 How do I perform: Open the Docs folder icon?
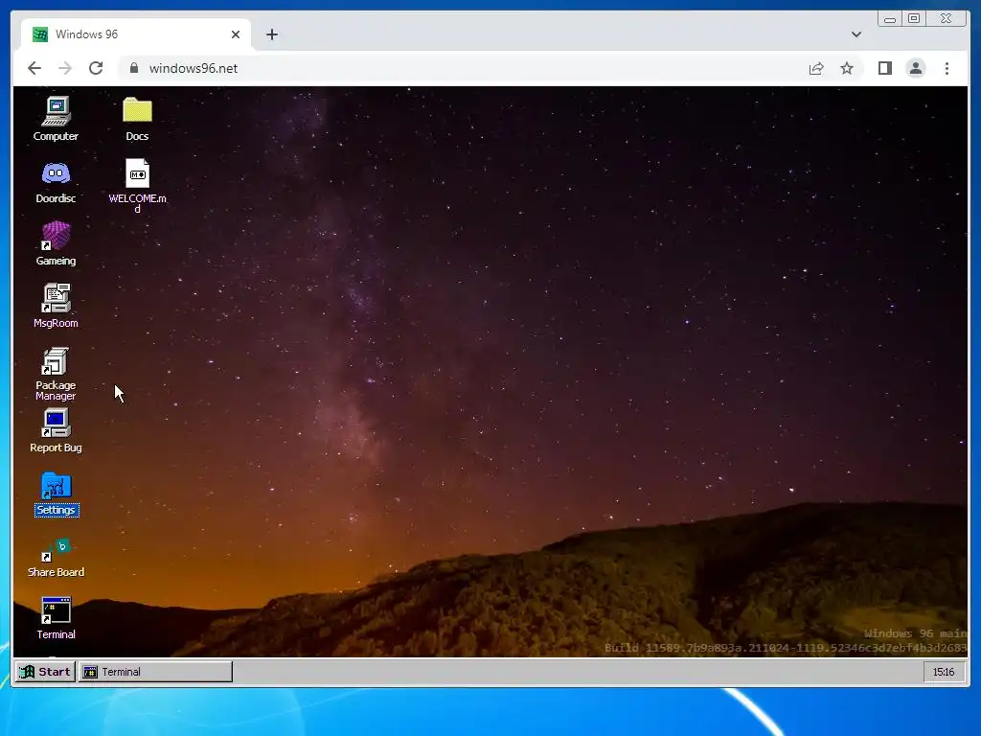[137, 119]
